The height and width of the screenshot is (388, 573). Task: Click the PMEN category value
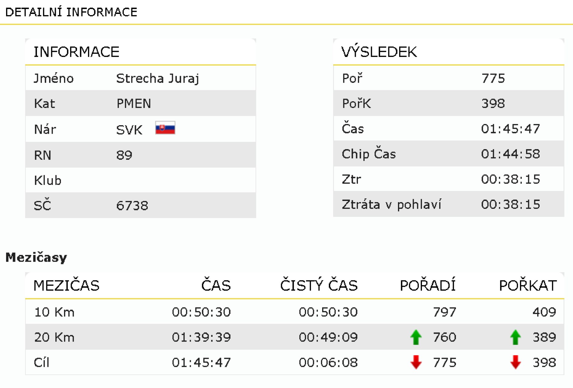point(134,104)
